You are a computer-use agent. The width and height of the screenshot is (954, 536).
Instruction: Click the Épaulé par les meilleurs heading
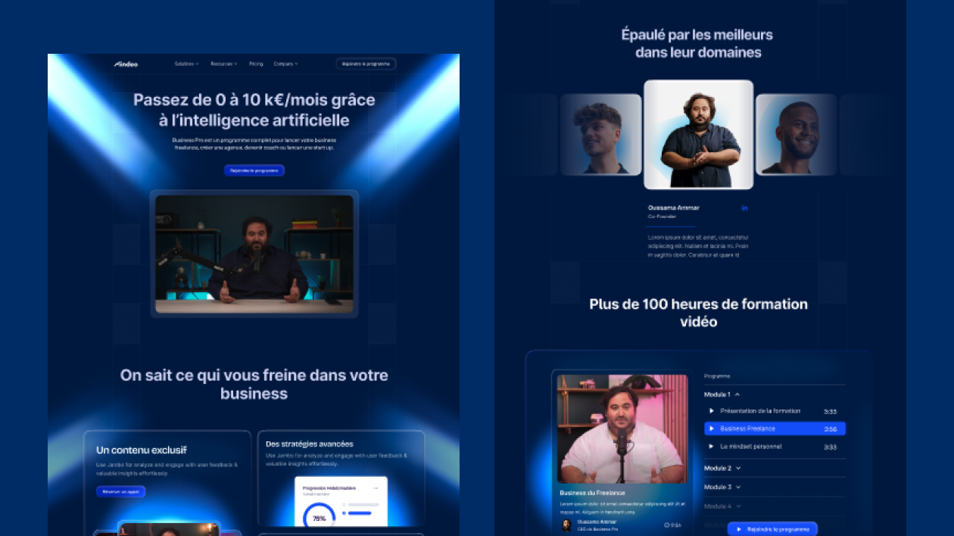(x=697, y=43)
